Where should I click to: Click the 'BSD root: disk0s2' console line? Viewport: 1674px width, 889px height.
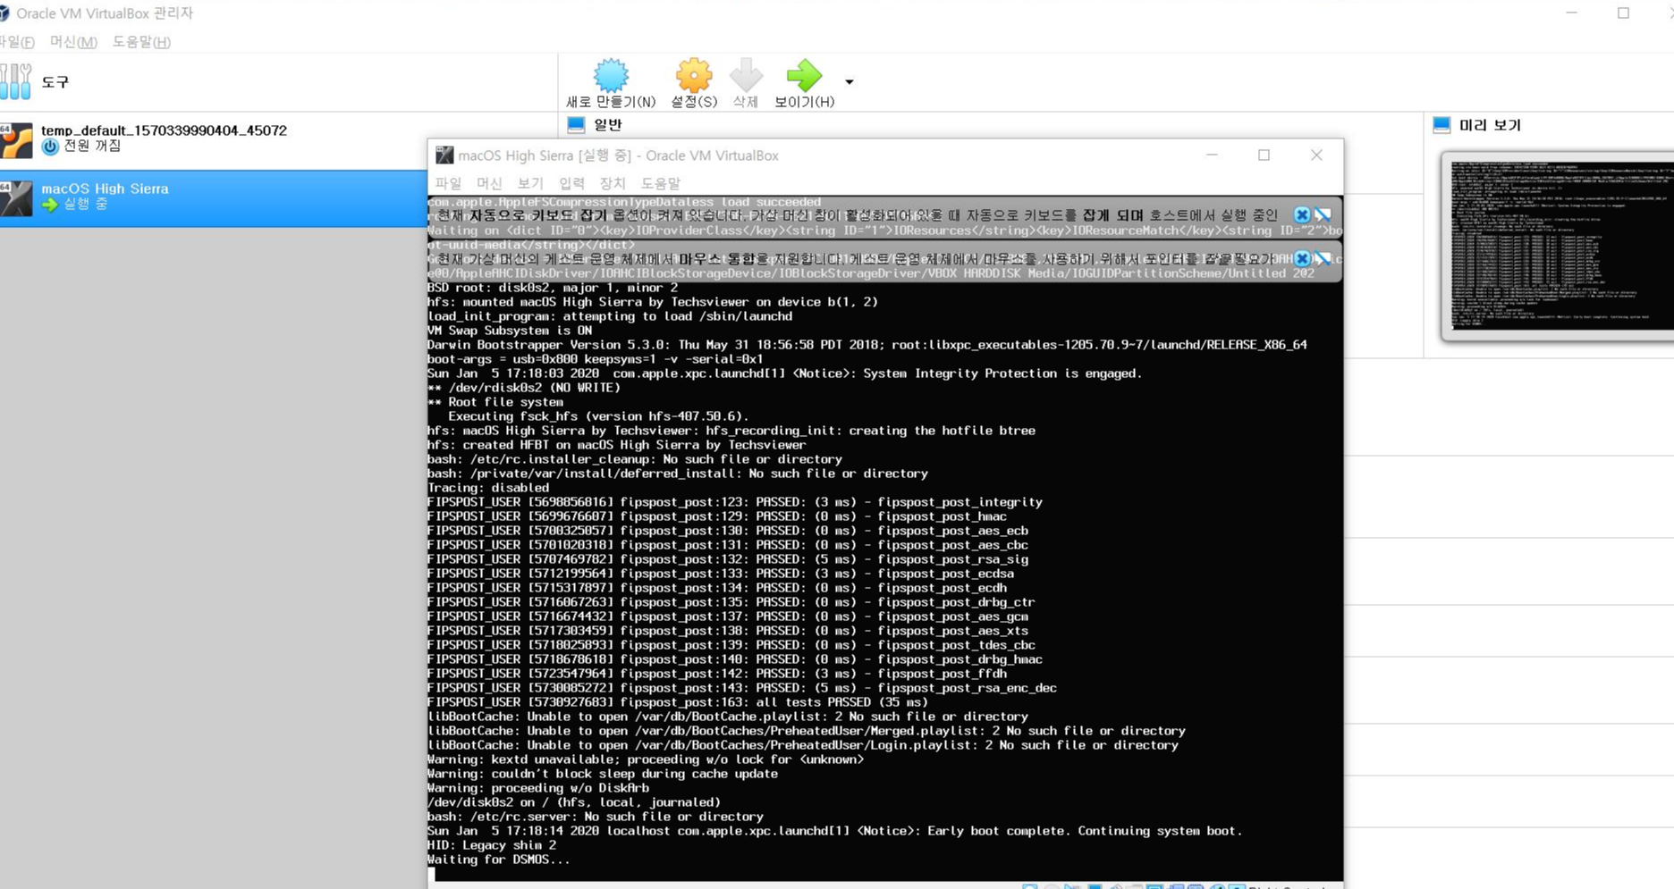553,288
